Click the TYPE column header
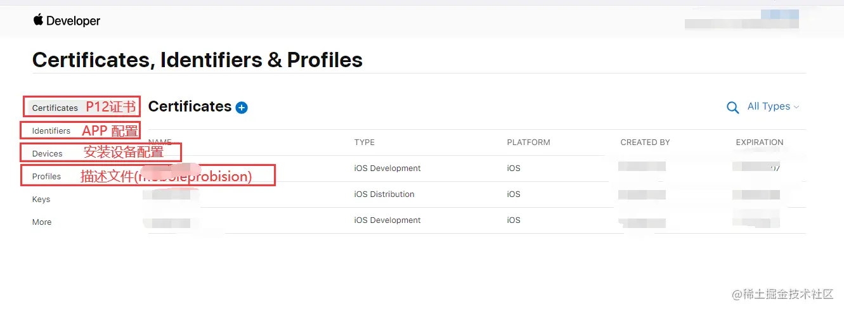Screen dimensions: 844x311 coord(365,143)
